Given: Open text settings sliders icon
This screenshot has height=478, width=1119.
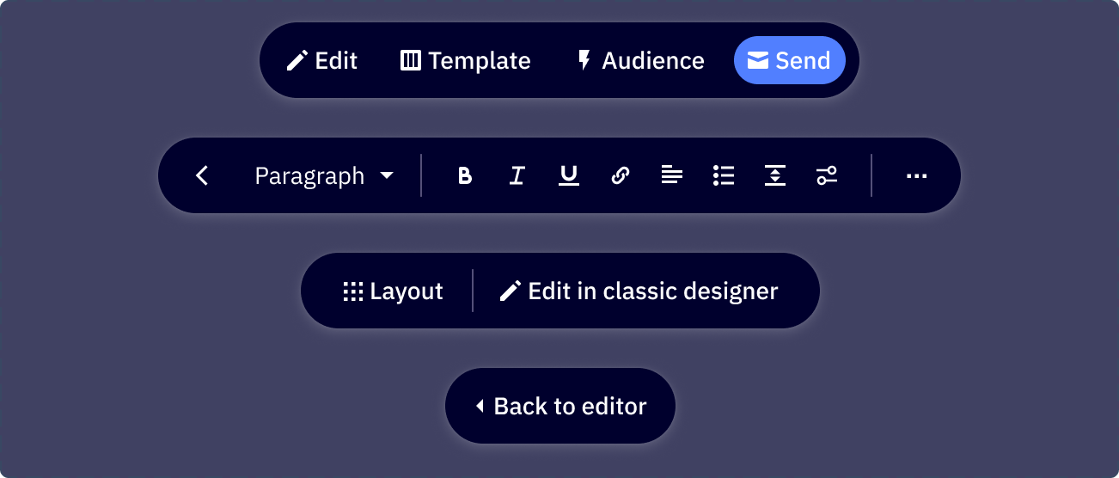Looking at the screenshot, I should click(826, 175).
